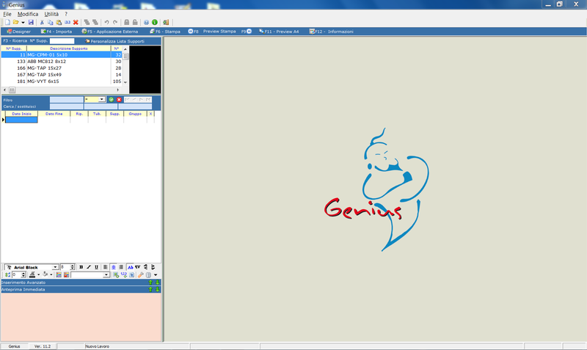Click the Filtro text input field
This screenshot has width=587, height=350.
click(x=67, y=100)
